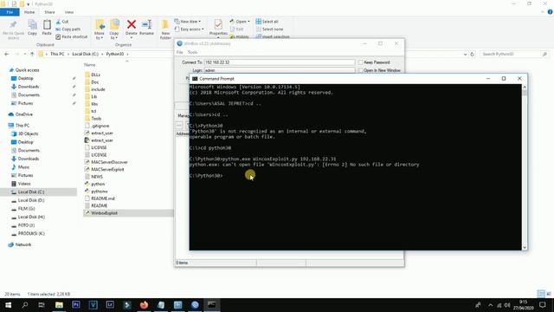The height and width of the screenshot is (312, 554).
Task: Click This PC in address path
Action: pyautogui.click(x=57, y=54)
